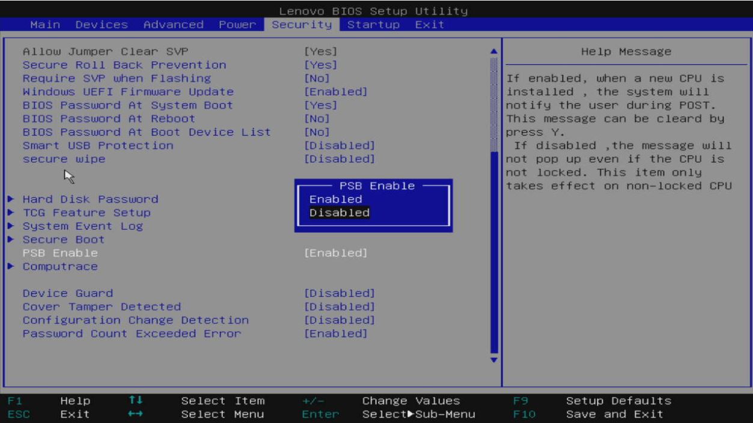Switch to the Startup tab

(x=373, y=25)
